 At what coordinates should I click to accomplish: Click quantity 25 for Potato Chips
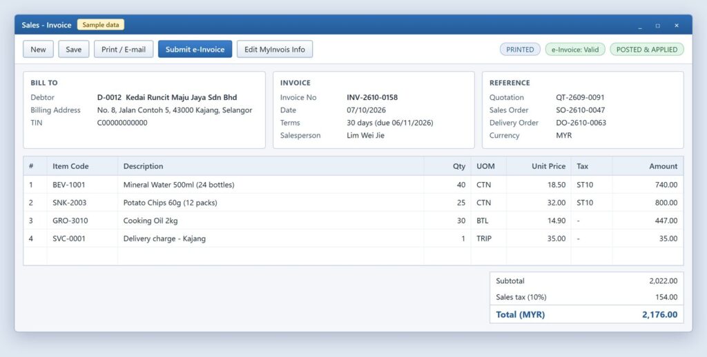point(461,203)
